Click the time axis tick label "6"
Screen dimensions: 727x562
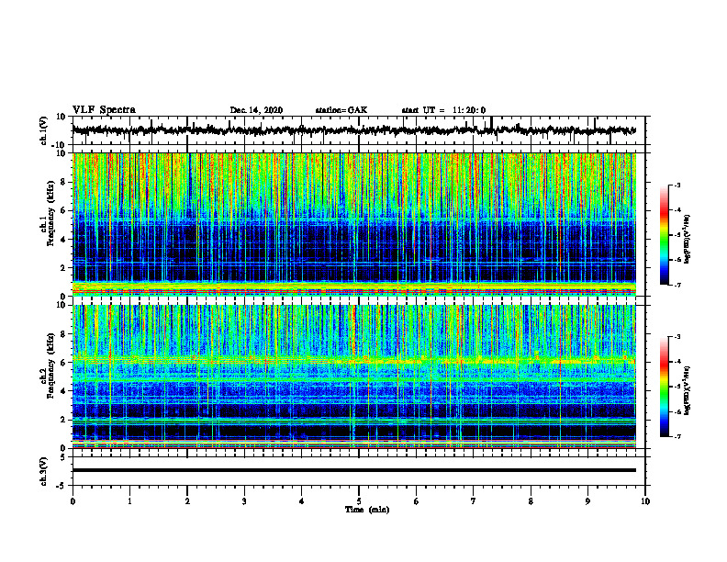(416, 501)
